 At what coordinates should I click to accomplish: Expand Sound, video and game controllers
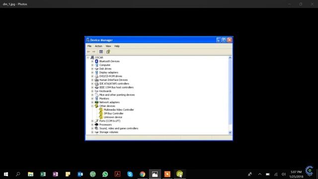pyautogui.click(x=92, y=128)
